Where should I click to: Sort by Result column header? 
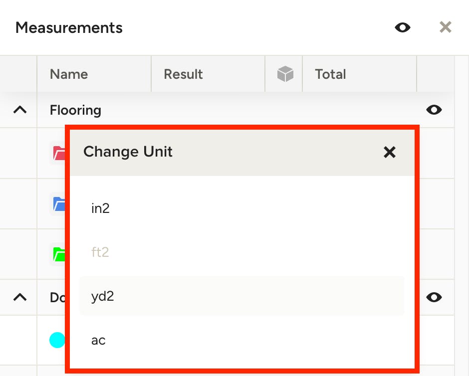[x=183, y=74]
